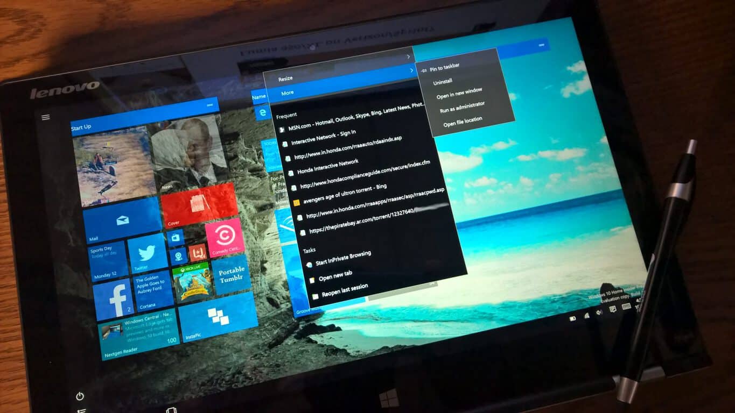The width and height of the screenshot is (735, 413).
Task: Launch the Facebook tile
Action: coord(113,300)
